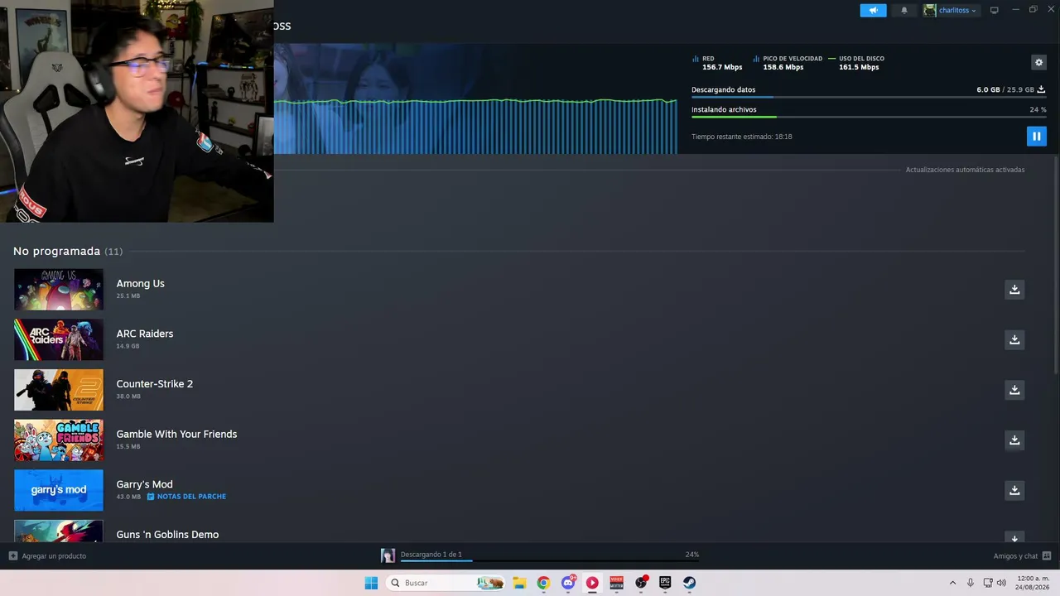This screenshot has height=596, width=1060.
Task: Click 'Actualizaciones automáticas activadas' text
Action: pyautogui.click(x=965, y=170)
